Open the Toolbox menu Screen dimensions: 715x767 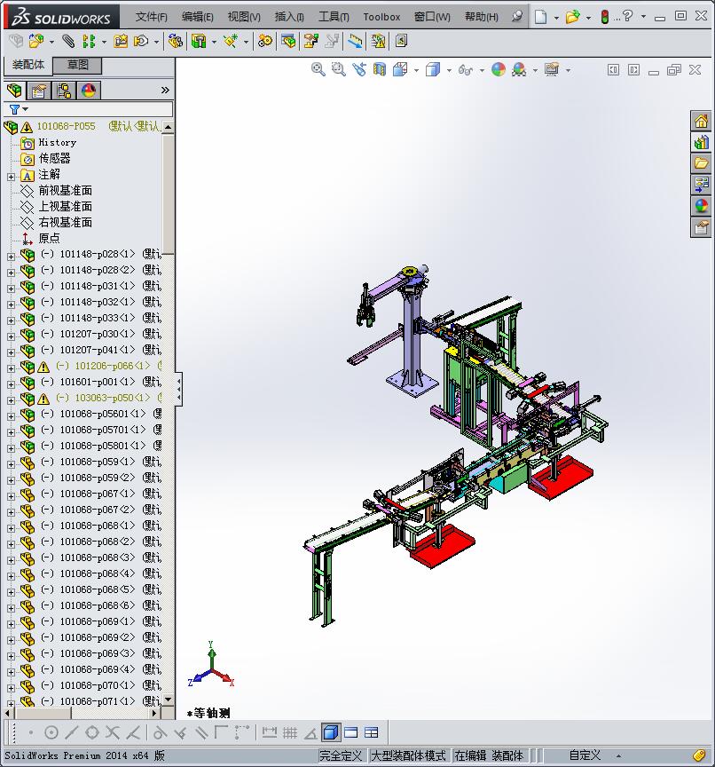381,17
